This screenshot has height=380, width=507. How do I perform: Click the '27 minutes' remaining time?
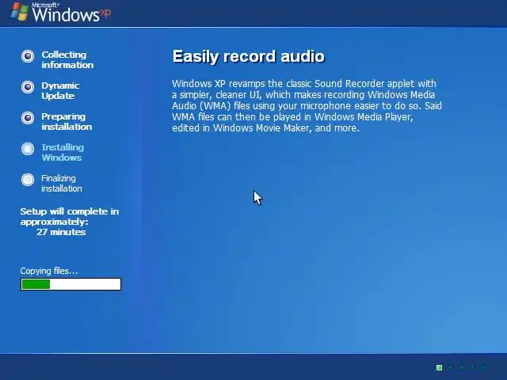(61, 232)
